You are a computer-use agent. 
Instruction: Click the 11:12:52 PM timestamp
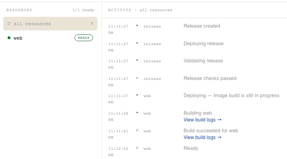(x=118, y=152)
